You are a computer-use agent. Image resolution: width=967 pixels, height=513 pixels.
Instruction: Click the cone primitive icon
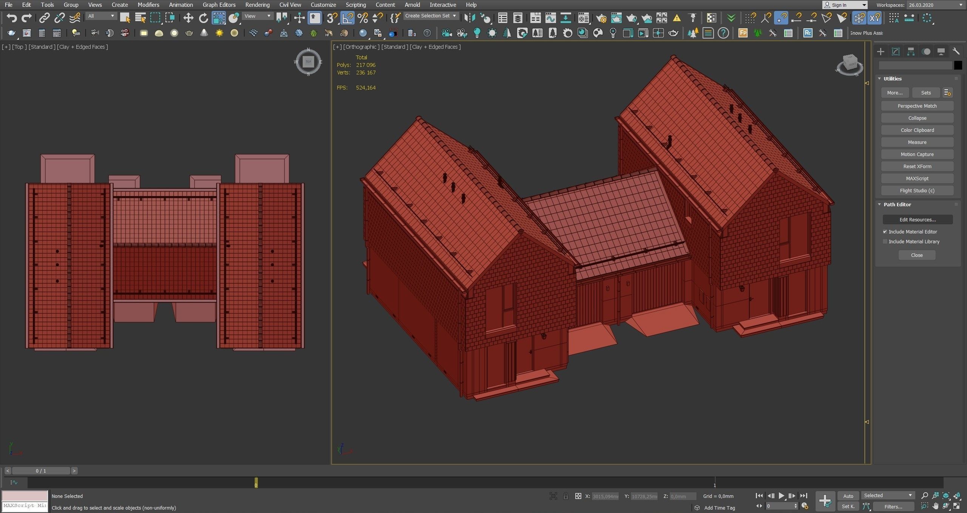click(204, 33)
